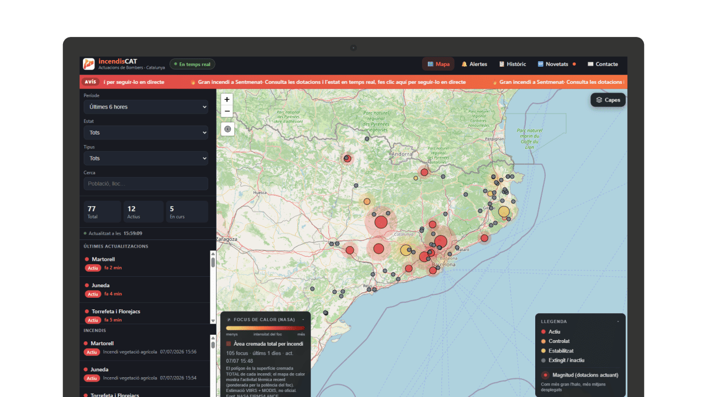
Task: Zoom in on the map
Action: coord(227,99)
